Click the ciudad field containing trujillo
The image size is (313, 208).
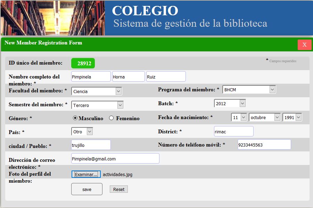[x=91, y=144]
